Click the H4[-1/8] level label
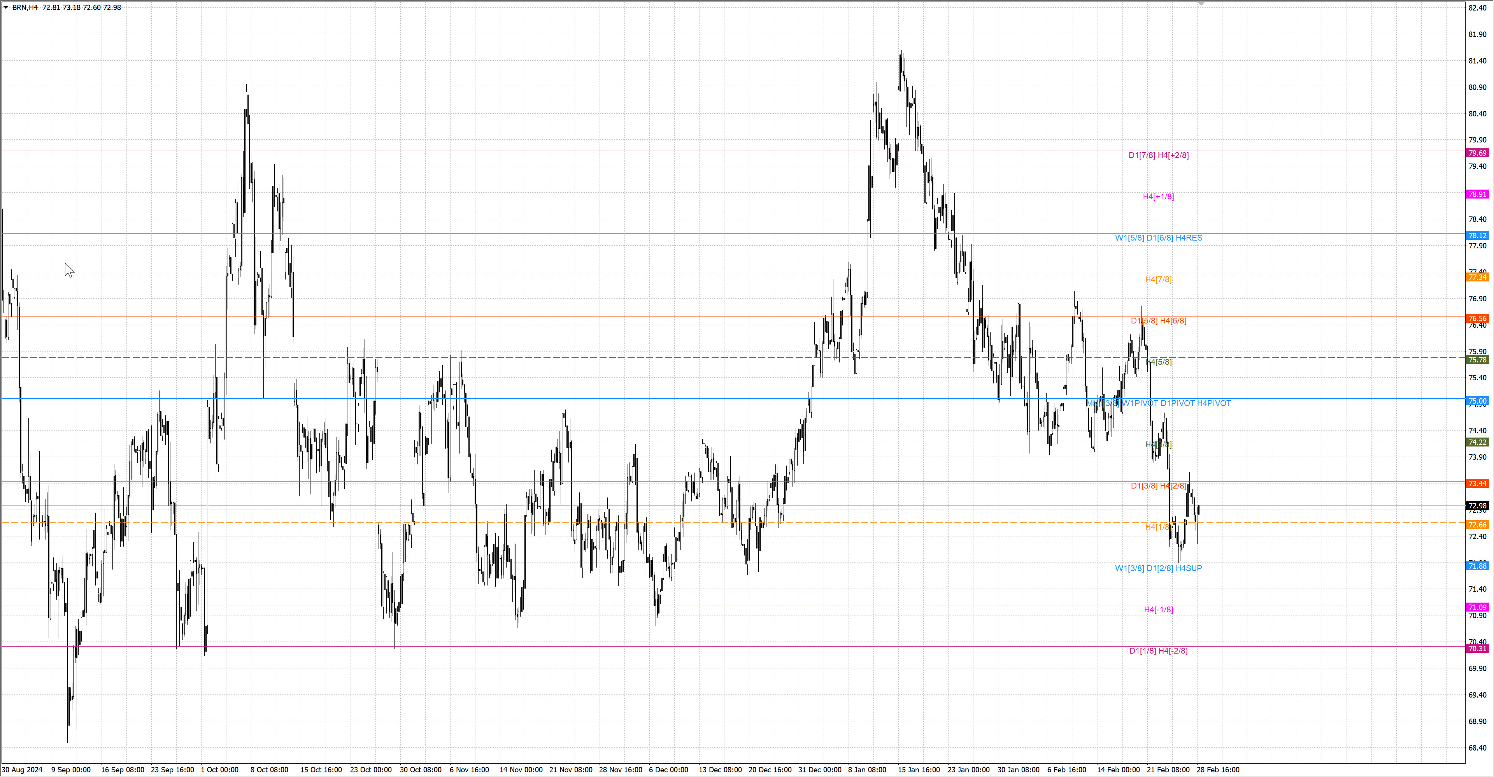This screenshot has width=1494, height=777. click(x=1158, y=609)
